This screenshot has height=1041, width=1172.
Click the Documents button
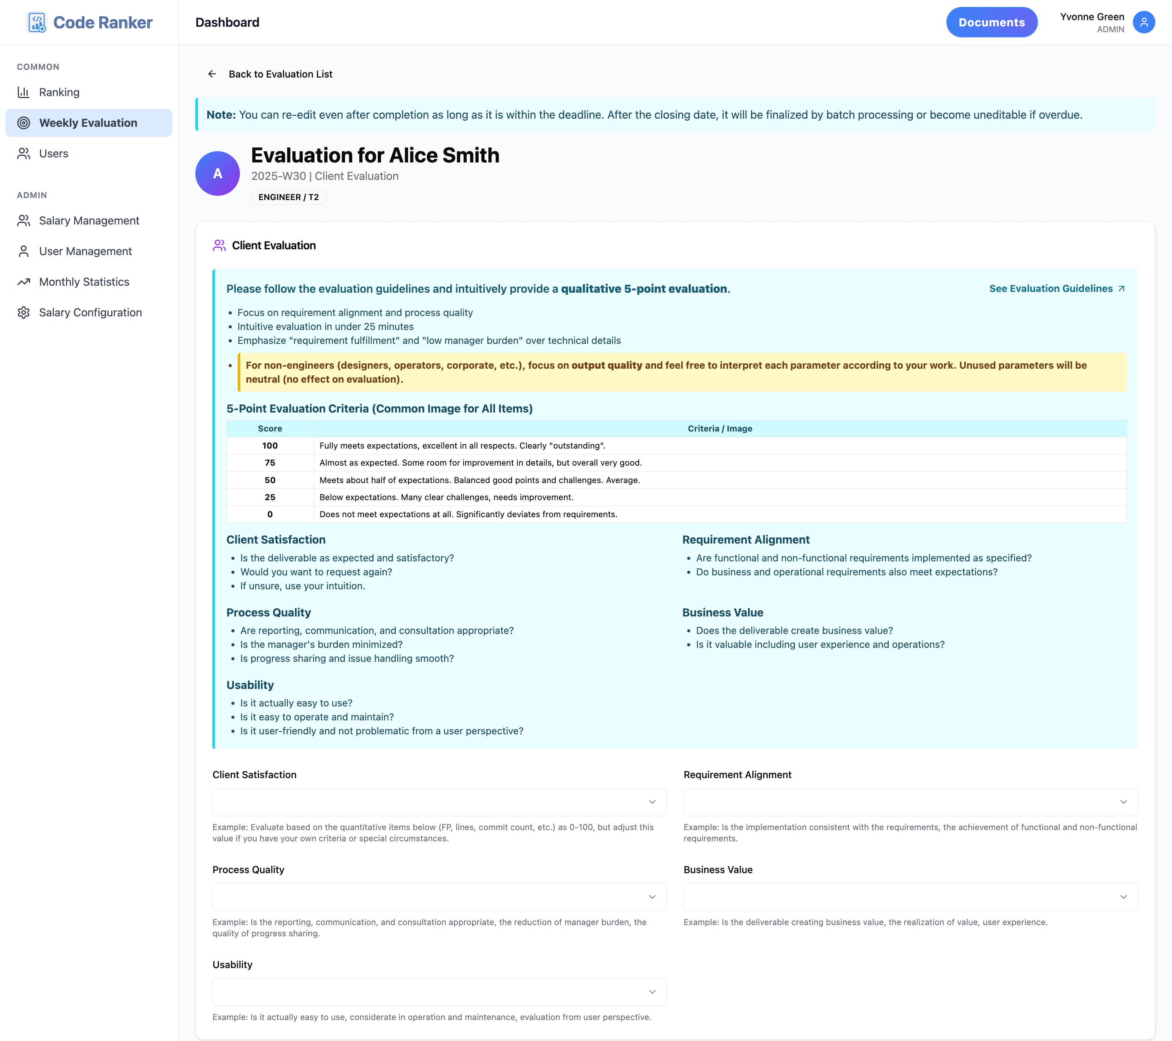pos(991,22)
